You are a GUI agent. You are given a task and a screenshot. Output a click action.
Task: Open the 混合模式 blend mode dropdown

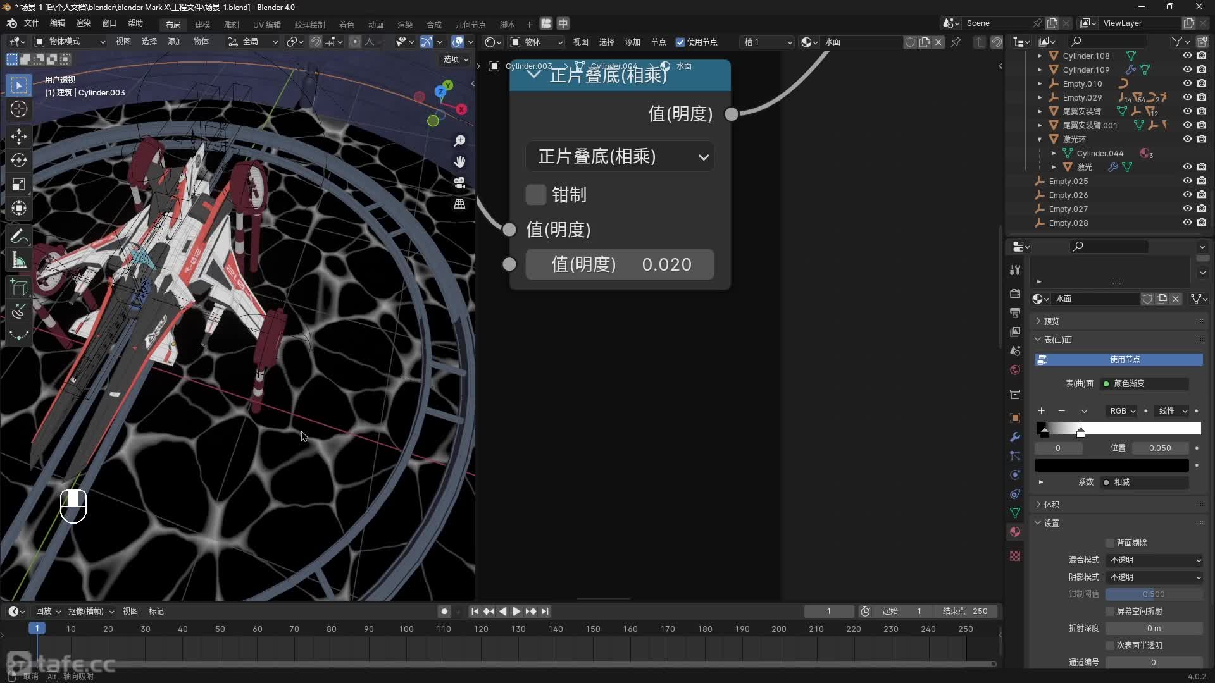(x=1154, y=560)
